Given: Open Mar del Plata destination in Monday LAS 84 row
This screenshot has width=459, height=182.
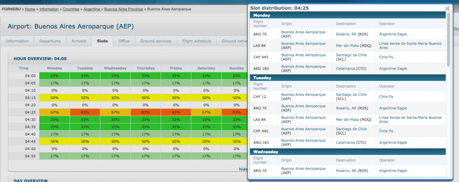Looking at the screenshot, I should coord(347,46).
